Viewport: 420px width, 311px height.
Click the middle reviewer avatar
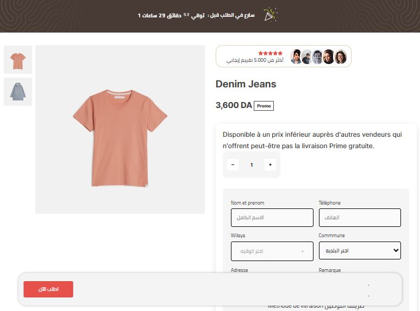tap(318, 56)
